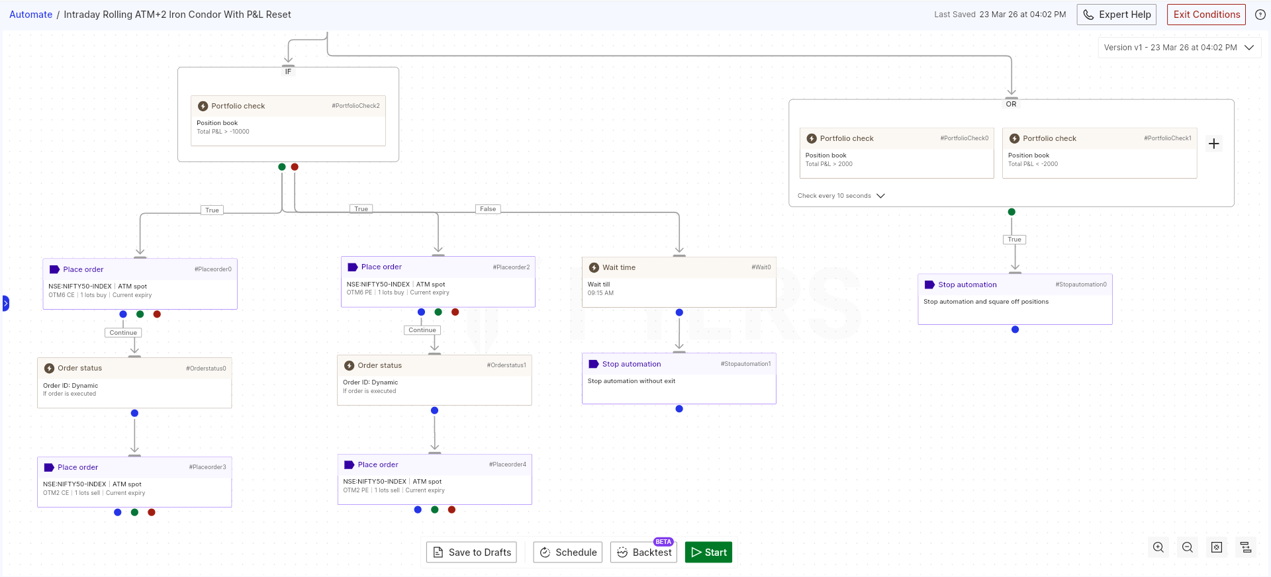Select the 09:15 AM wait time value

point(600,293)
